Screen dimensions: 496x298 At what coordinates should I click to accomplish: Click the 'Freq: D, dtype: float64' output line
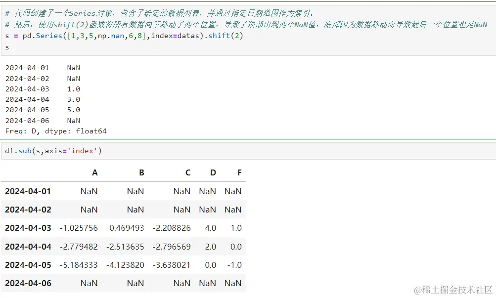tap(56, 131)
